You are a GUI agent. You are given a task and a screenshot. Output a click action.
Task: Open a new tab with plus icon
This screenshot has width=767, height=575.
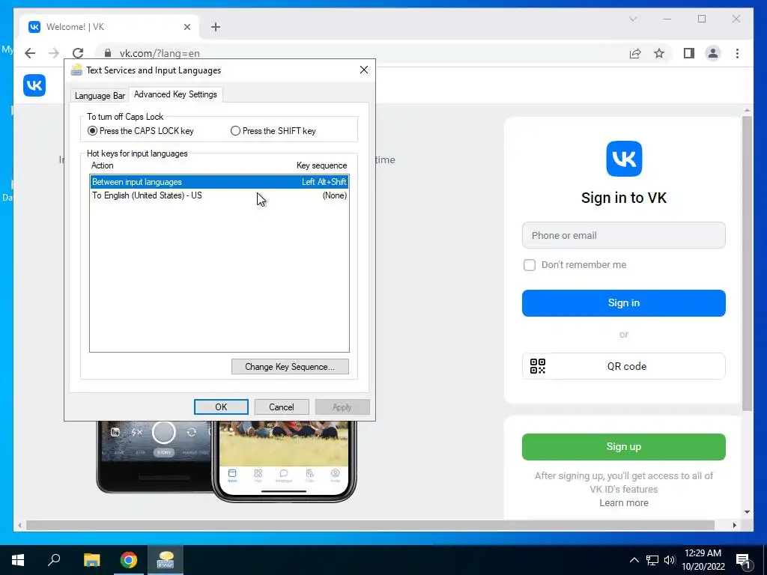[216, 27]
